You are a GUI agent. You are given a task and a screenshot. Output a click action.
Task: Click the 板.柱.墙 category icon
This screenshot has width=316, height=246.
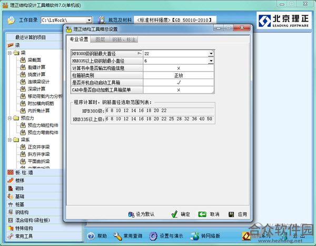coord(11,172)
